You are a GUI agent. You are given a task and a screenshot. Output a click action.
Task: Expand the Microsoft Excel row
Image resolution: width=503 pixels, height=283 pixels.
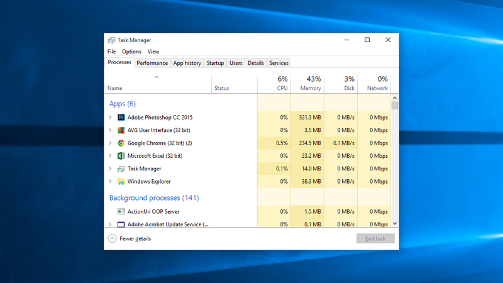point(110,156)
